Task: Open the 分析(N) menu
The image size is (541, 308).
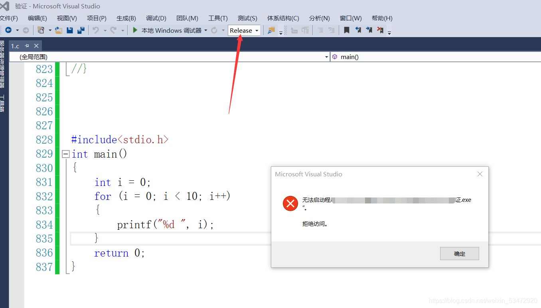Action: (x=320, y=18)
